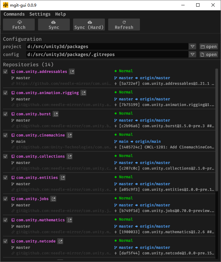
Task: Toggle the com.unity.netcode checkbox
Action: point(5,241)
